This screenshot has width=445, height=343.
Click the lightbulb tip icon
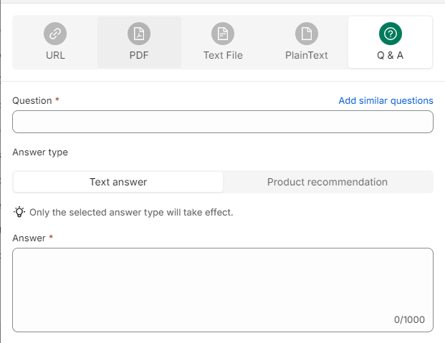click(x=19, y=212)
